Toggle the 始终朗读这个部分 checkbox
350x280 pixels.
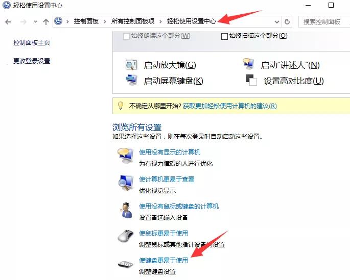coord(127,36)
